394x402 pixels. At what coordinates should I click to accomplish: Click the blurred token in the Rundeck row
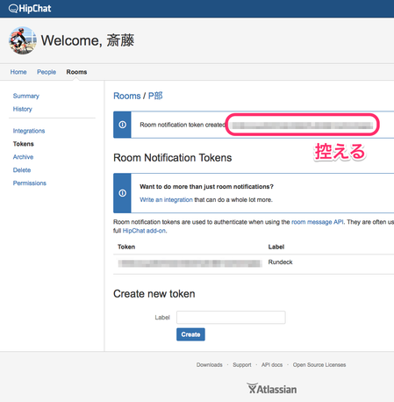(190, 263)
